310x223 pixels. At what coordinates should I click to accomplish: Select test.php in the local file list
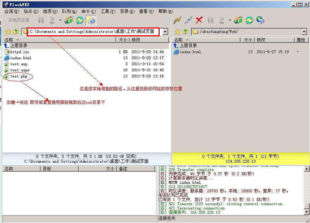coord(19,76)
